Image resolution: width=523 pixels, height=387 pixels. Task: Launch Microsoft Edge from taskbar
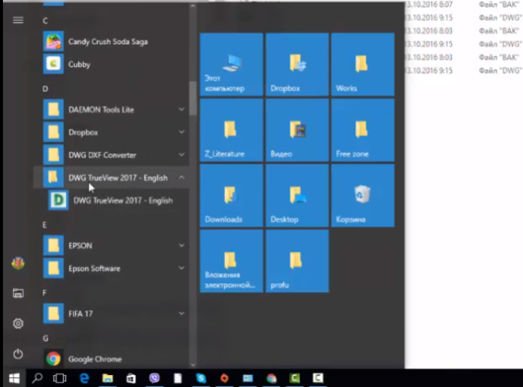click(x=85, y=378)
